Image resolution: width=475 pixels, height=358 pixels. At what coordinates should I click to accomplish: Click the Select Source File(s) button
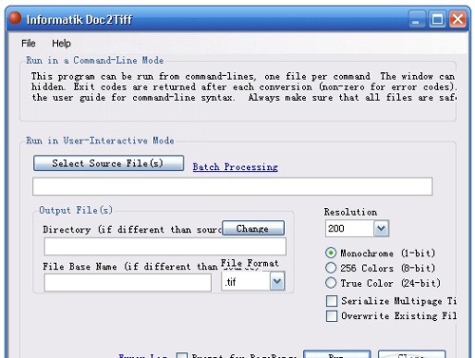tap(108, 163)
